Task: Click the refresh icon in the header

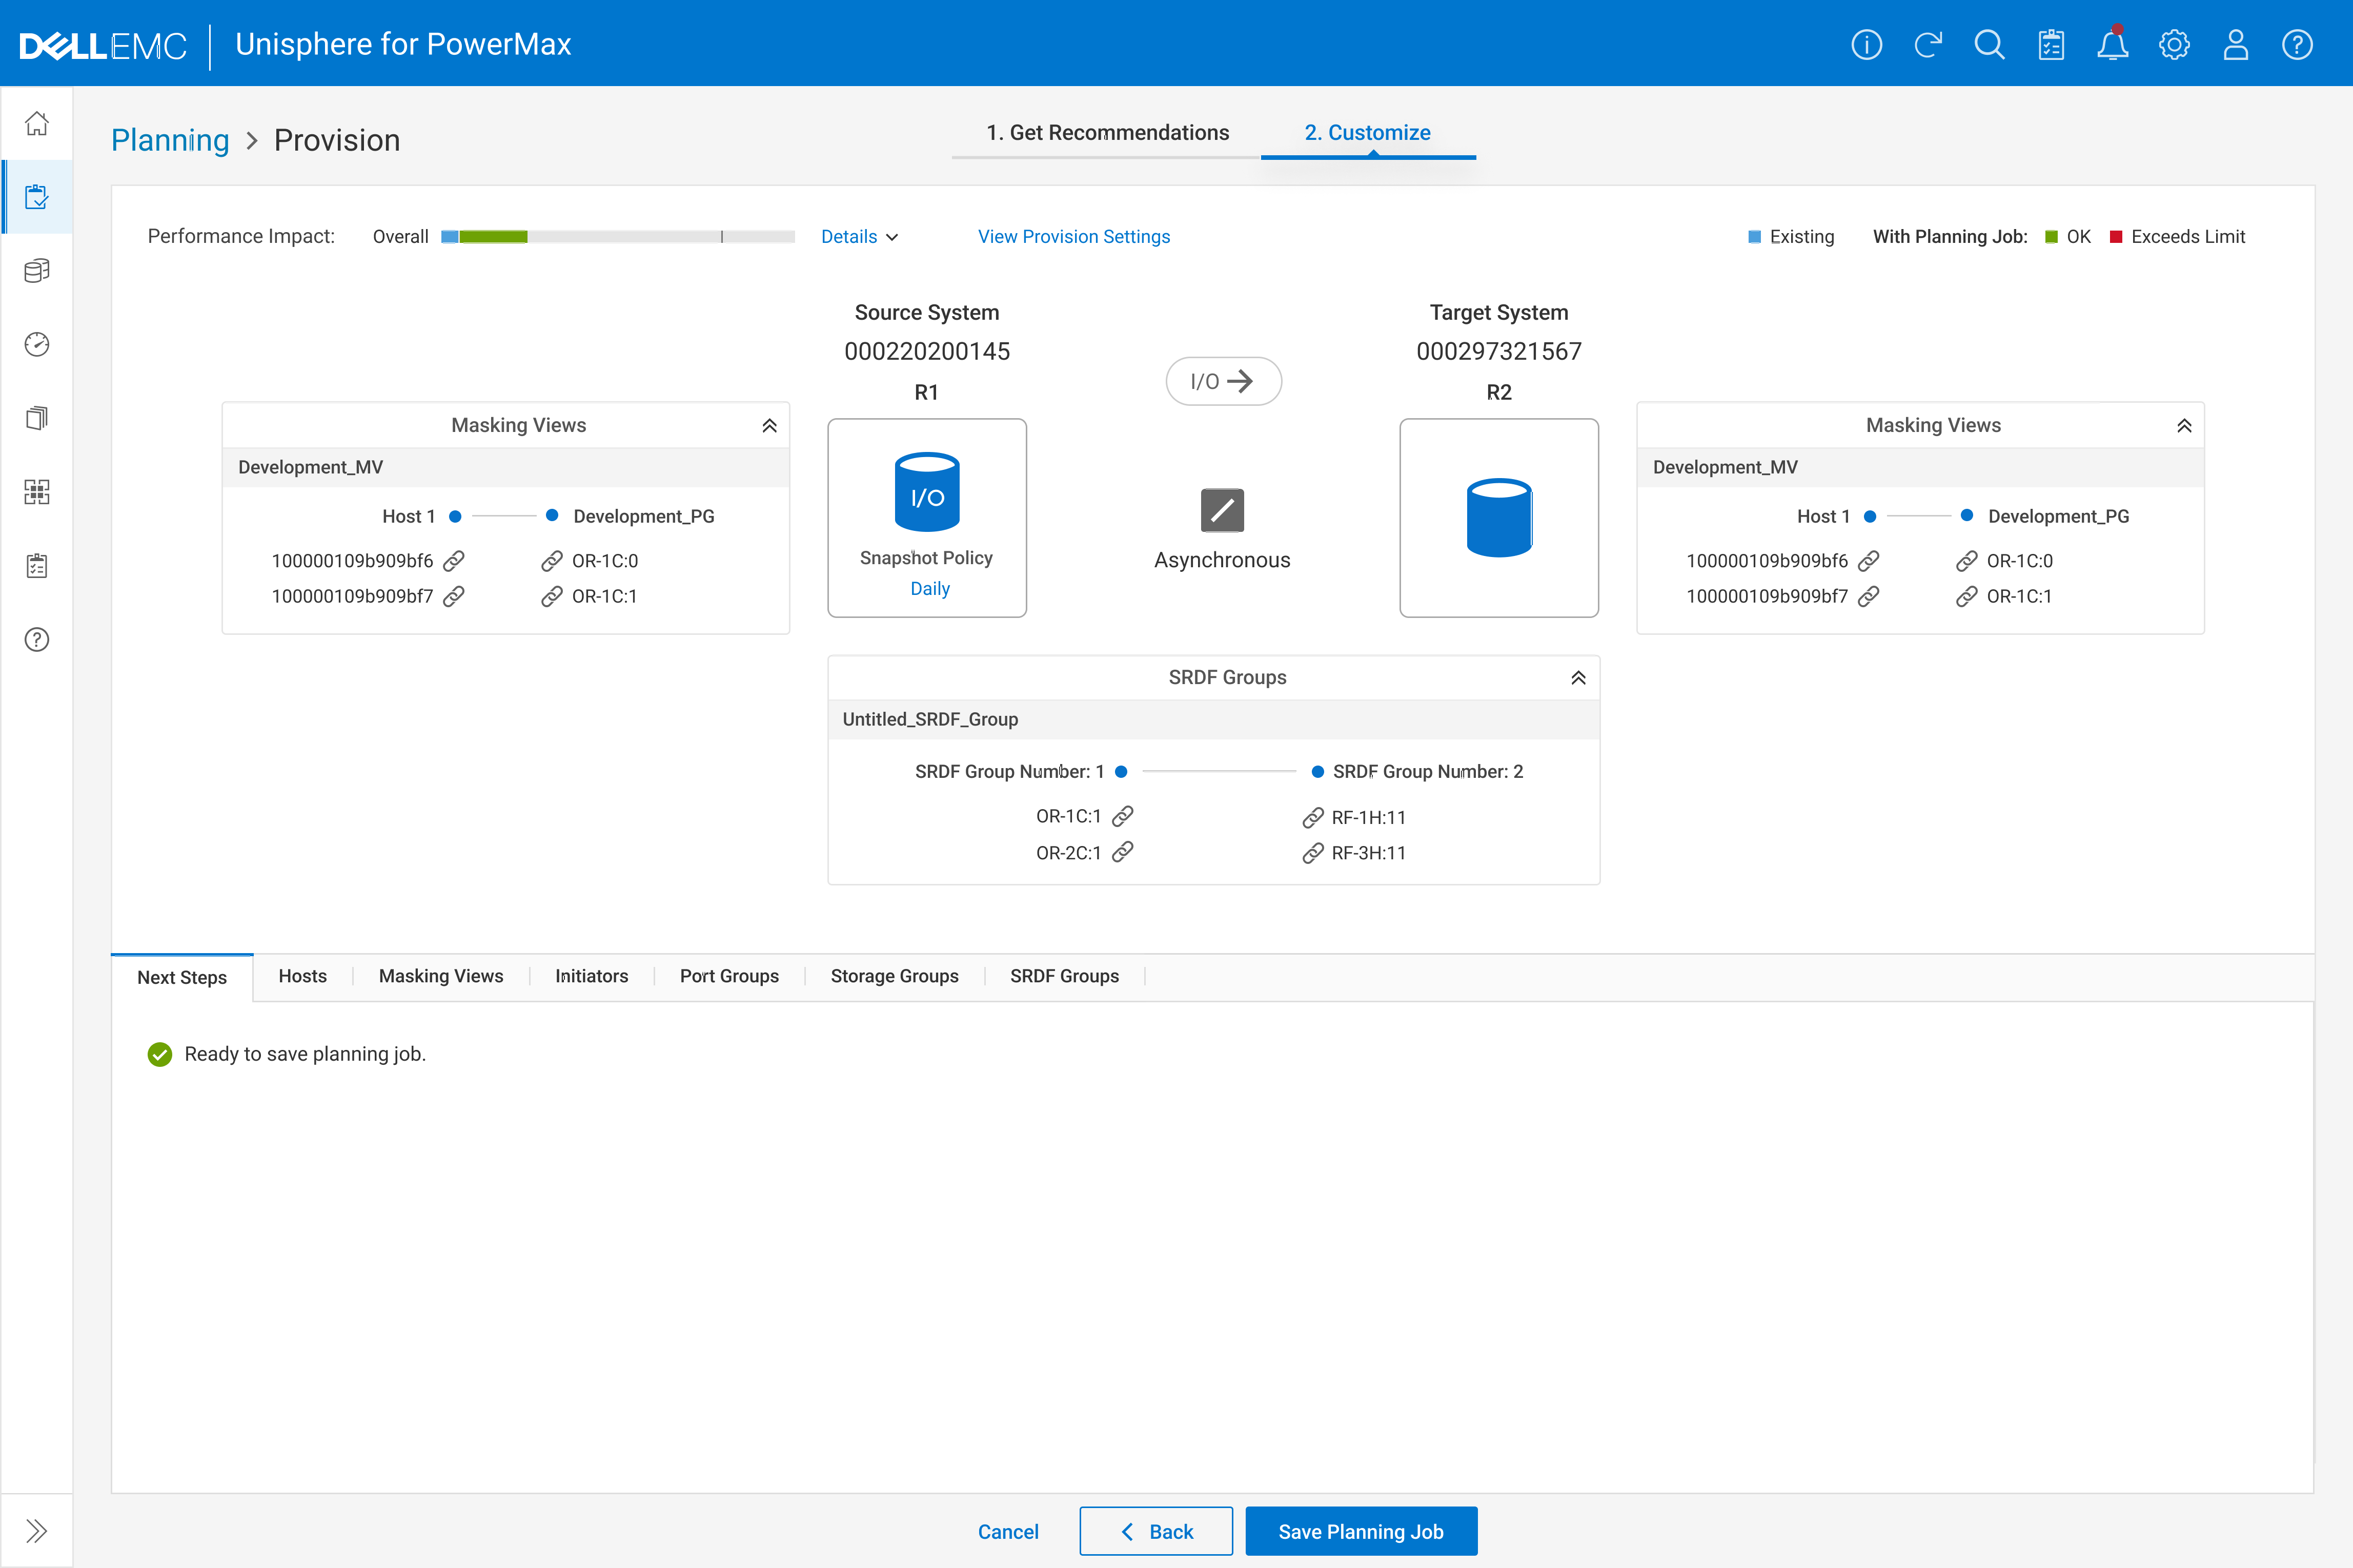Action: [1928, 45]
